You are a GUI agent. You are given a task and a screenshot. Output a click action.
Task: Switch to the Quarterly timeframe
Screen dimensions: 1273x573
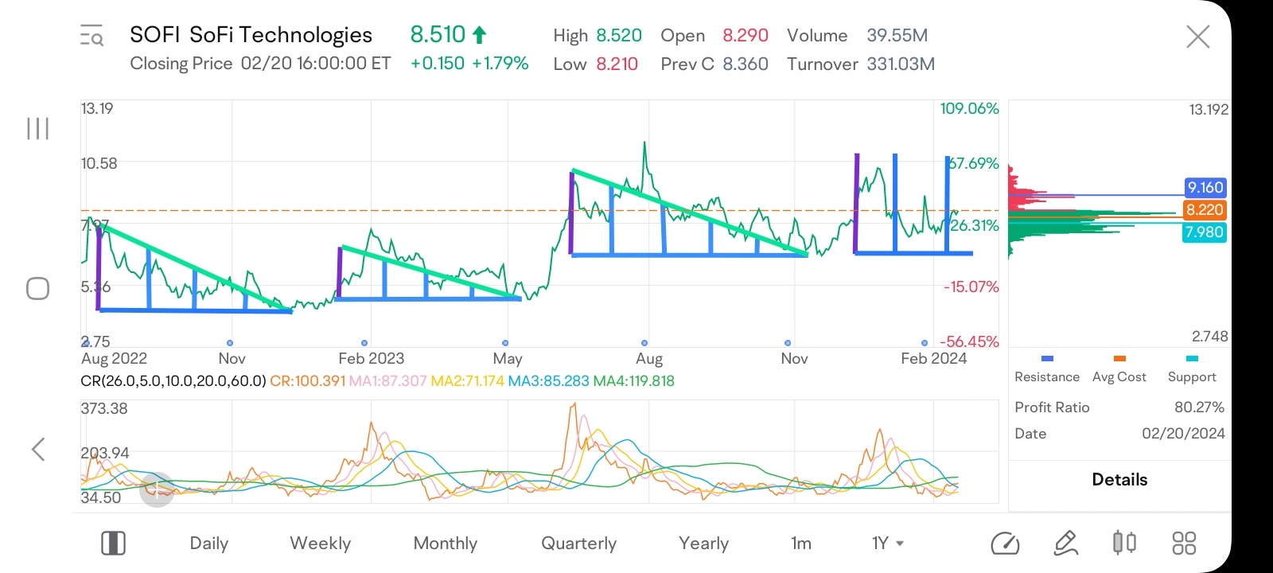tap(579, 544)
